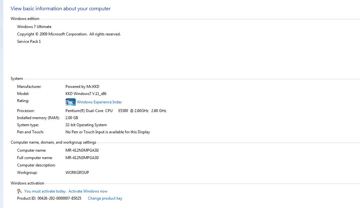The image size is (360, 208).
Task: Open the Change product key link
Action: point(105,198)
